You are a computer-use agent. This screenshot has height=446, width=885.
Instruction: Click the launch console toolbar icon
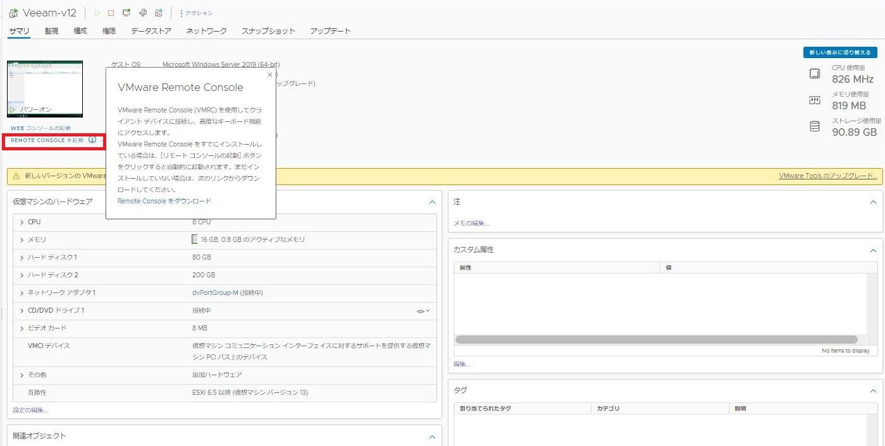127,13
